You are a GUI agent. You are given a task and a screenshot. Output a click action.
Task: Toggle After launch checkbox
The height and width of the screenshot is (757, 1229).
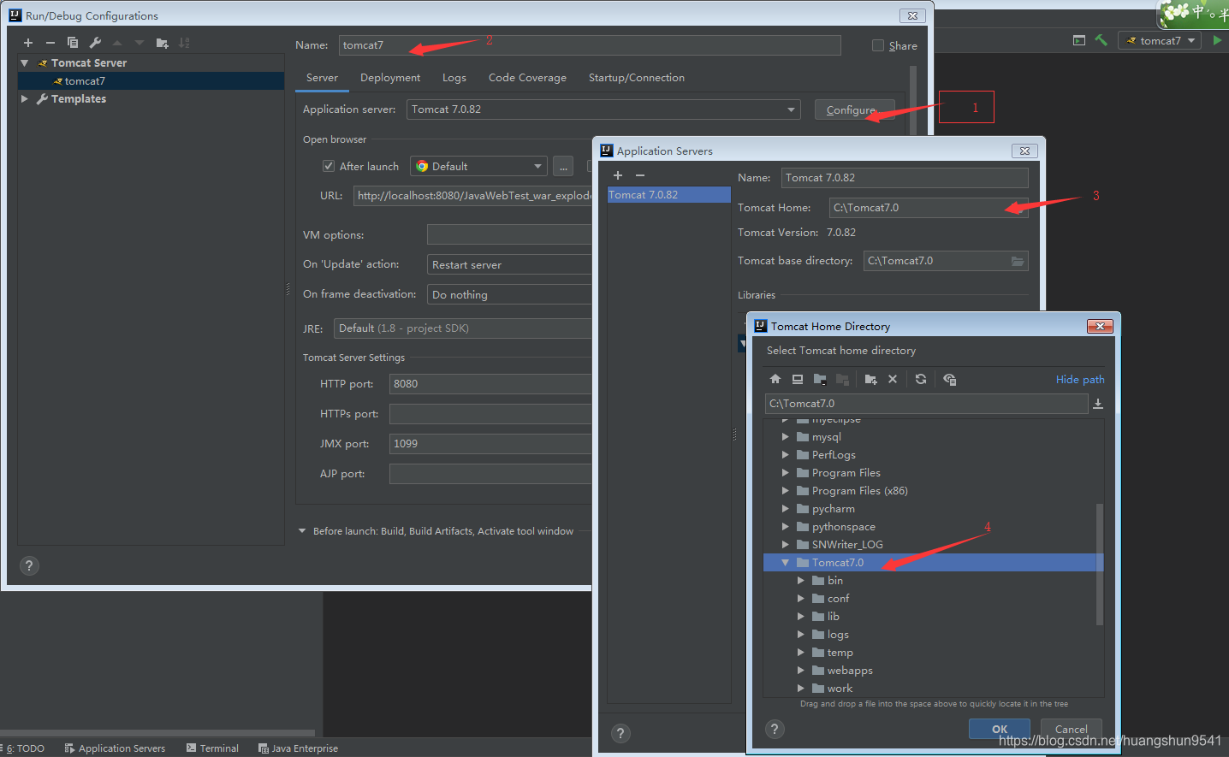coord(329,166)
